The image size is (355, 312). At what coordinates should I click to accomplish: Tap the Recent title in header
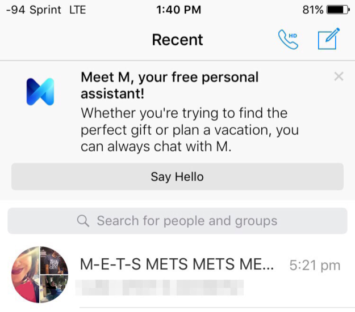point(177,40)
